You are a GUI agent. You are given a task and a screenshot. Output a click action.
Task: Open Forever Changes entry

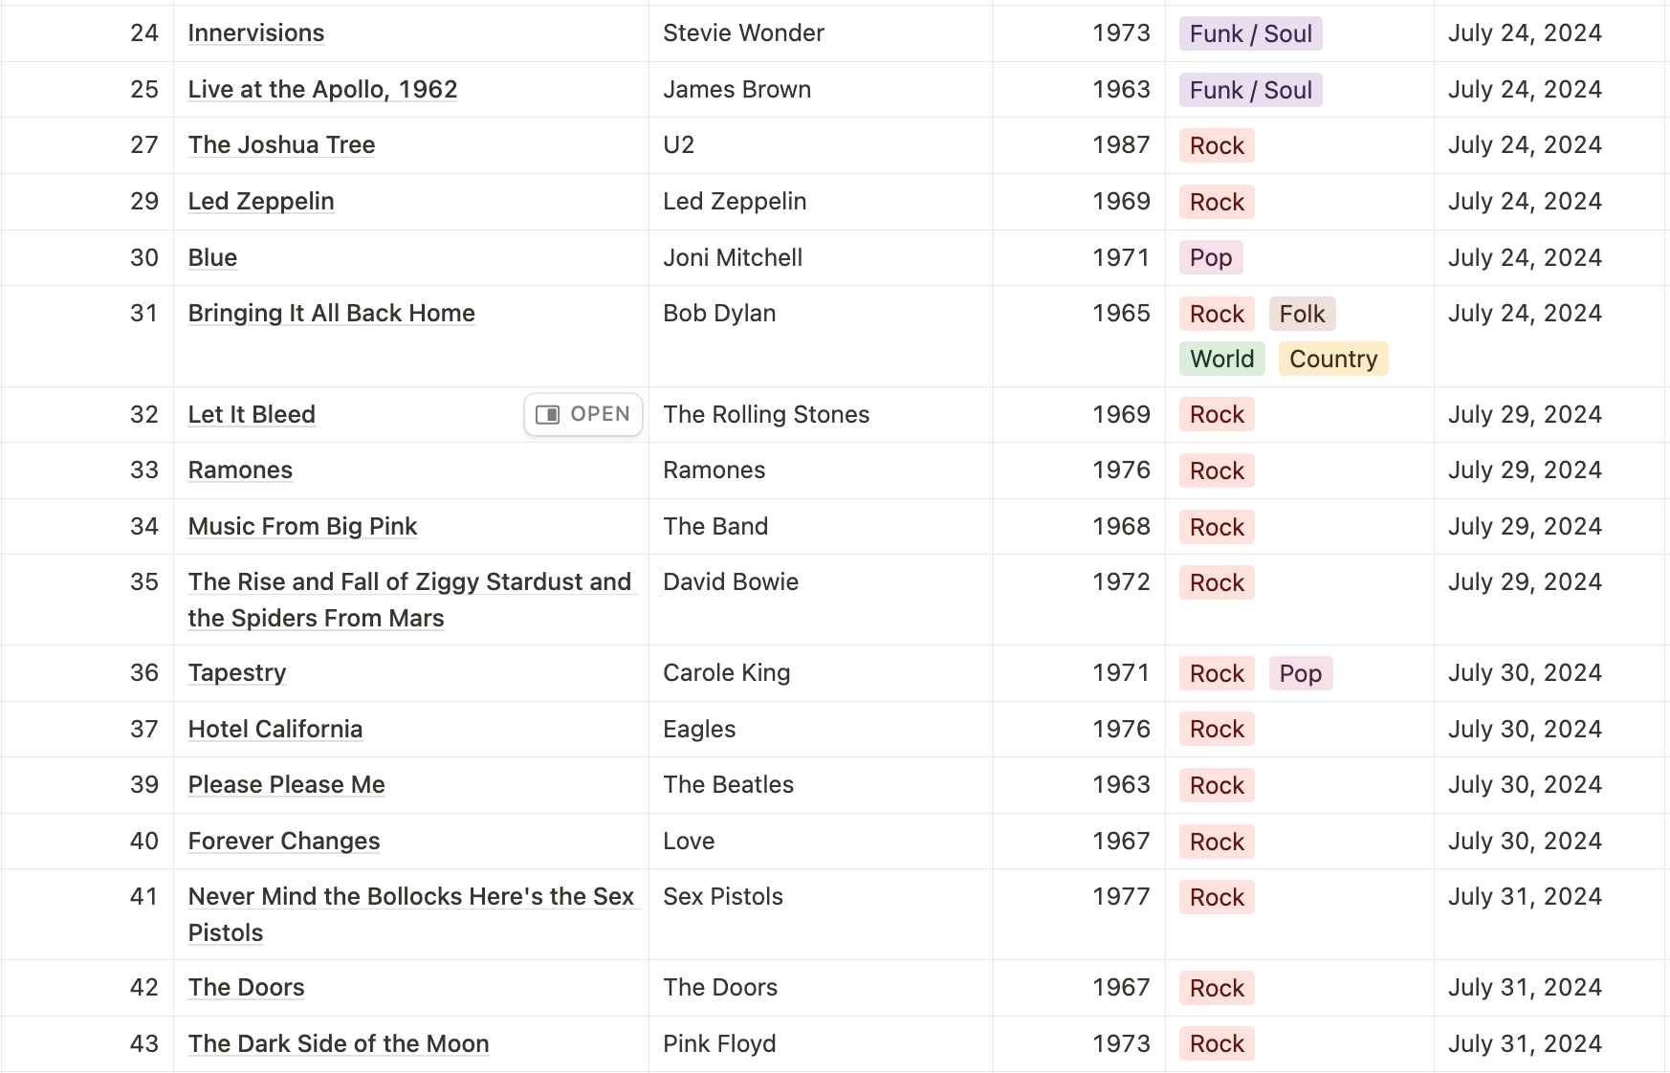point(284,842)
